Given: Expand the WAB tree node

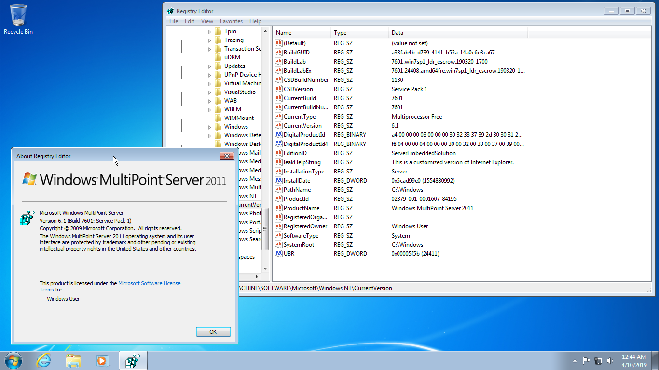Looking at the screenshot, I should pyautogui.click(x=210, y=101).
